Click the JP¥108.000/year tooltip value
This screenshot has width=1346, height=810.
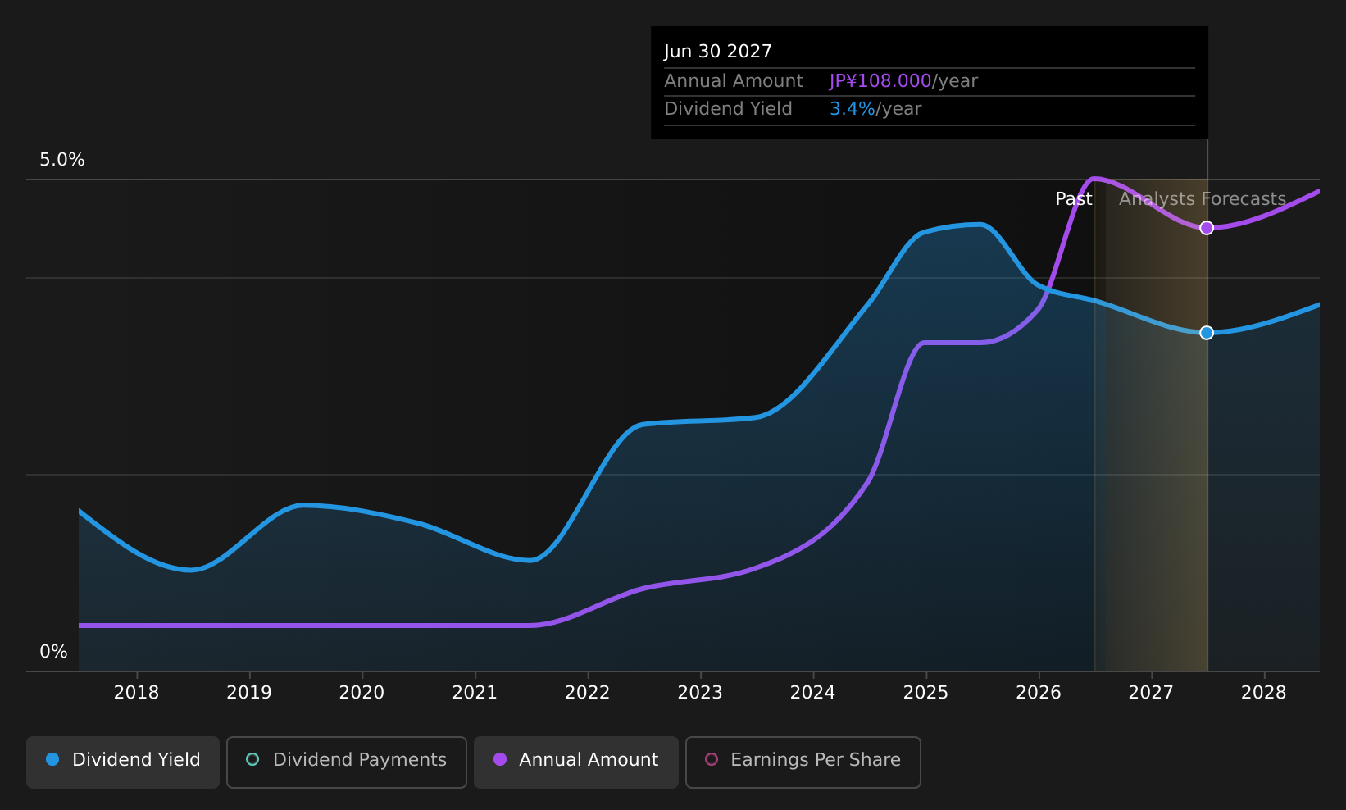click(903, 81)
